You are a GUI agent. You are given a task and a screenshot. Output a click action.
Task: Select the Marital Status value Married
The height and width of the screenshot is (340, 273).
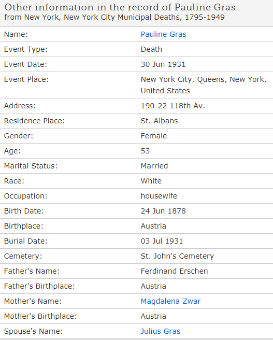tap(154, 166)
